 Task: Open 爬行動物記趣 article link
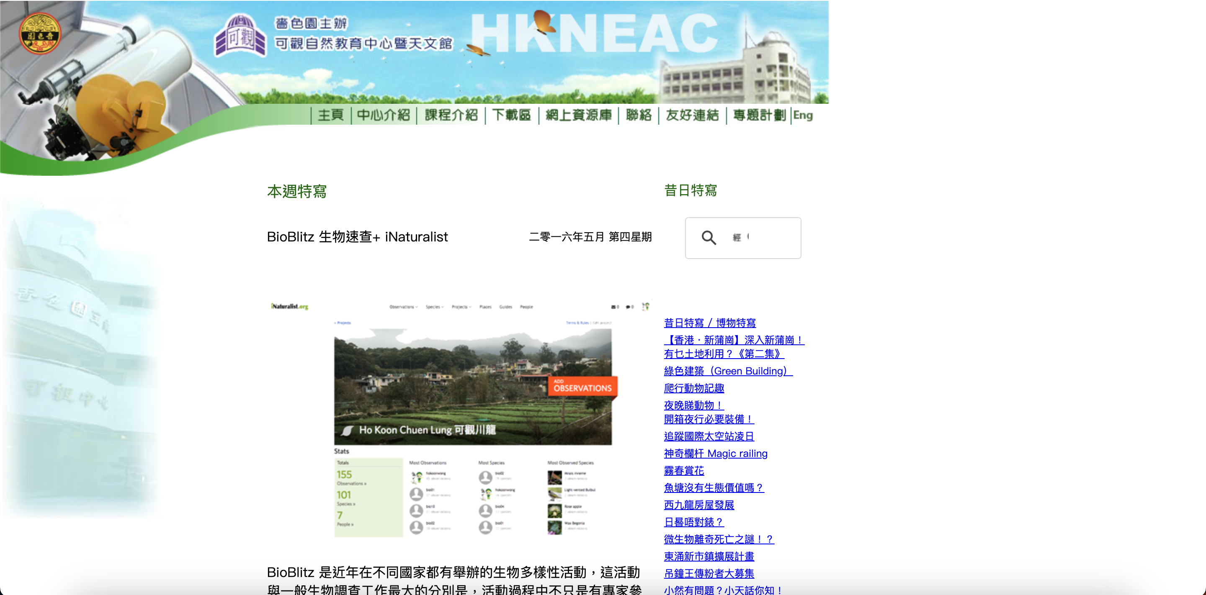(x=694, y=388)
